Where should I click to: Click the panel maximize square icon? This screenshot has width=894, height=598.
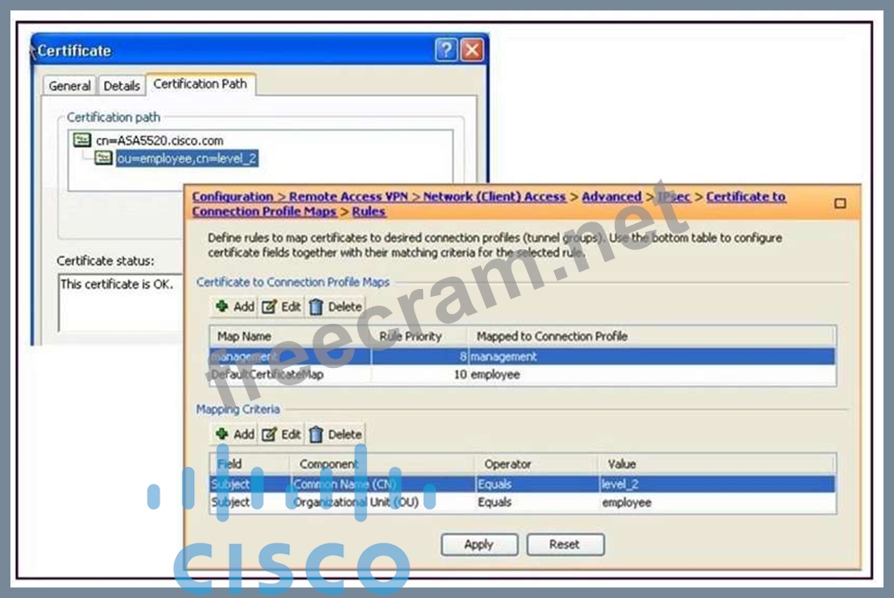[x=839, y=203]
